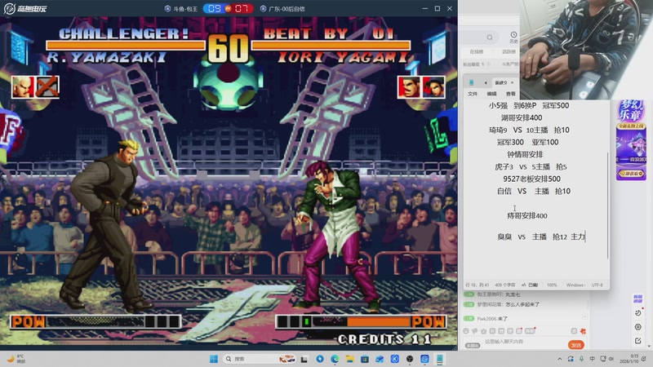Click the game window logo in title bar

(x=25, y=8)
